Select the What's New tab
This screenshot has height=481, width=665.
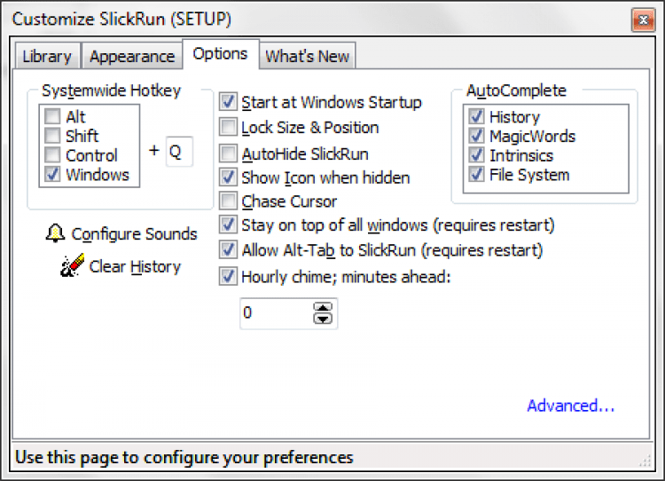click(x=308, y=56)
